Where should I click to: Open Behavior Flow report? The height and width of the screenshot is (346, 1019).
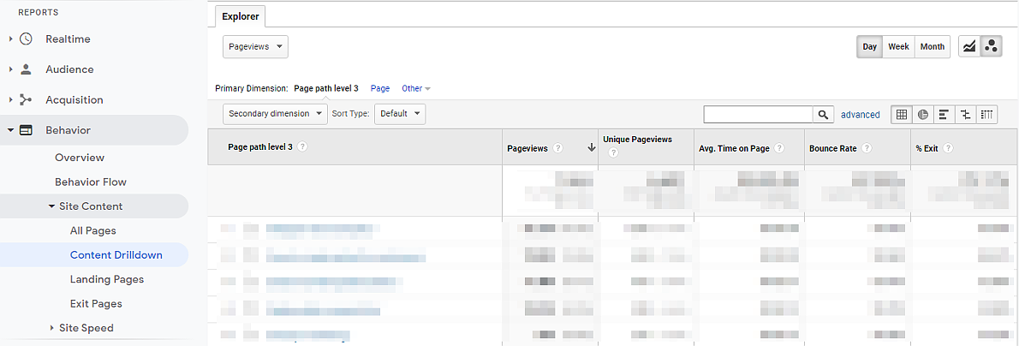point(91,182)
